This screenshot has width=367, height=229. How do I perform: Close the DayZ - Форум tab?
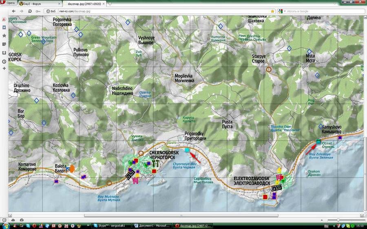click(60, 4)
